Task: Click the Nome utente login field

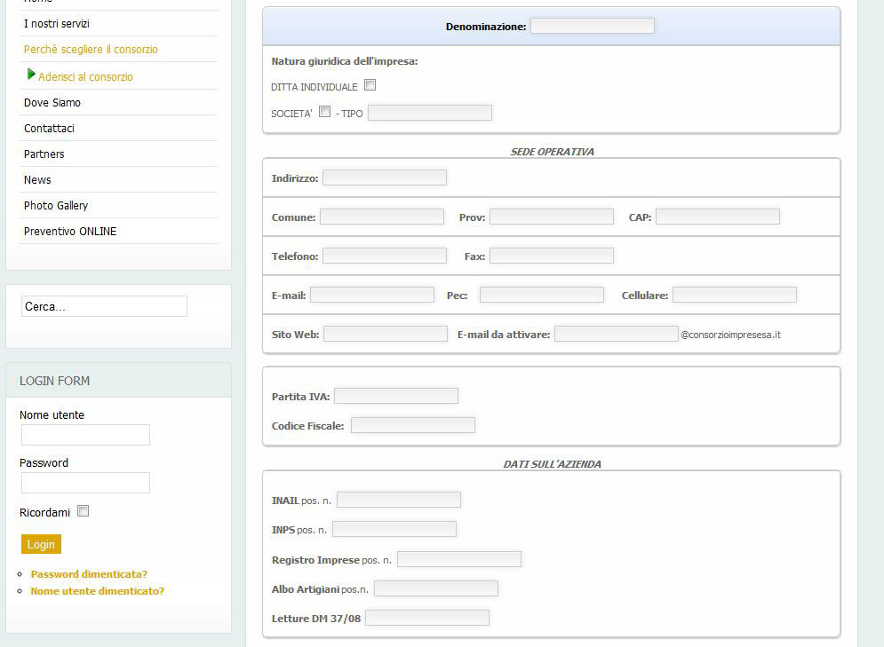Action: 85,435
